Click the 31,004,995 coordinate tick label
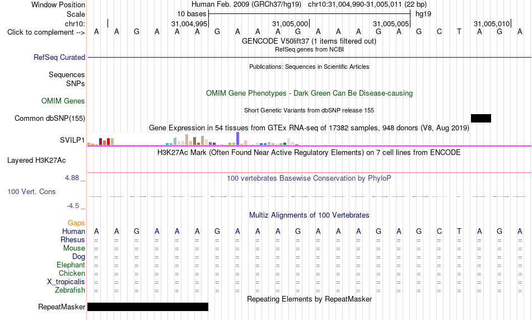 (189, 23)
